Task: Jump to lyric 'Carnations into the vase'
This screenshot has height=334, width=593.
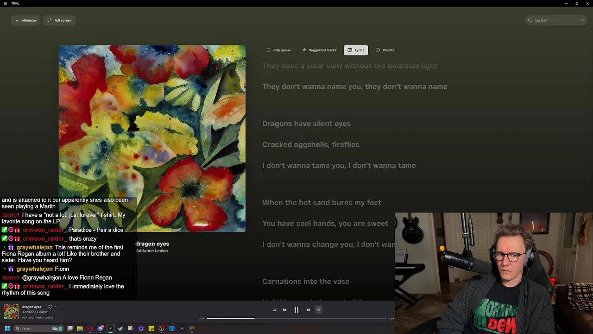Action: pyautogui.click(x=306, y=282)
